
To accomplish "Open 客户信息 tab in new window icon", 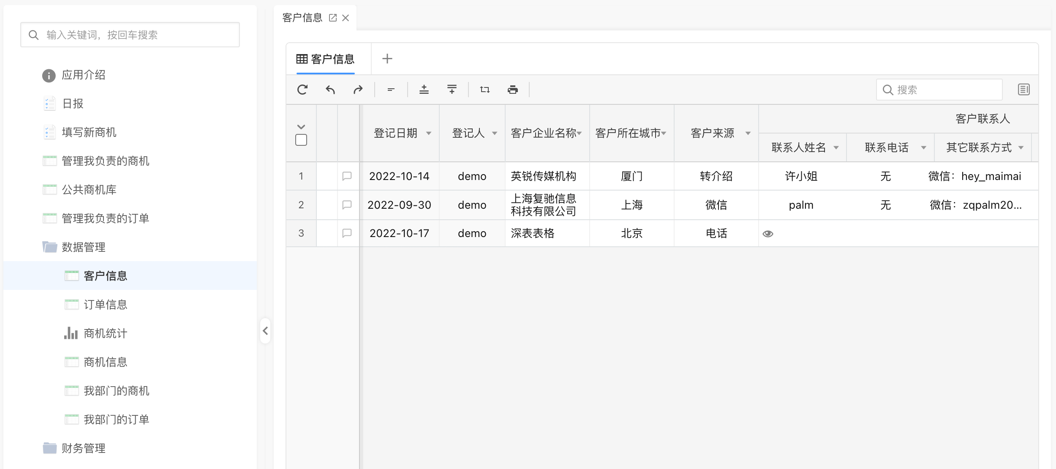I will coord(333,18).
